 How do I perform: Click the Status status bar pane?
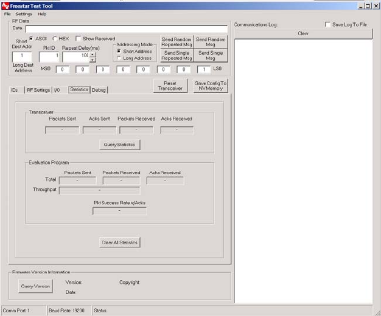232,311
